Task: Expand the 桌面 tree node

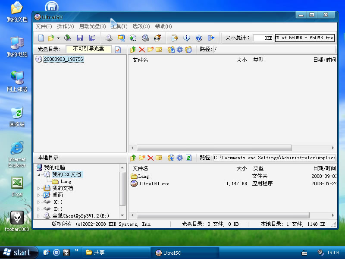Action: (x=39, y=195)
